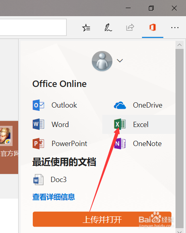
Task: Click the OneDrive cloud icon
Action: (120, 105)
